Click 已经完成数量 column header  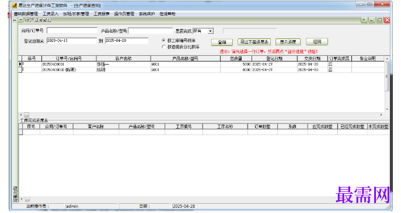(353, 126)
